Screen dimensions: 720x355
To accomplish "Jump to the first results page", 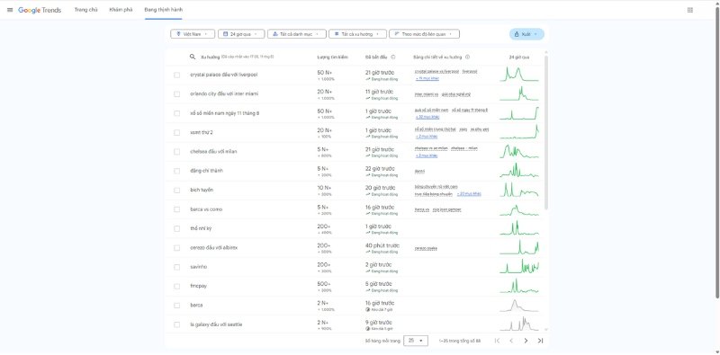I will [497, 341].
